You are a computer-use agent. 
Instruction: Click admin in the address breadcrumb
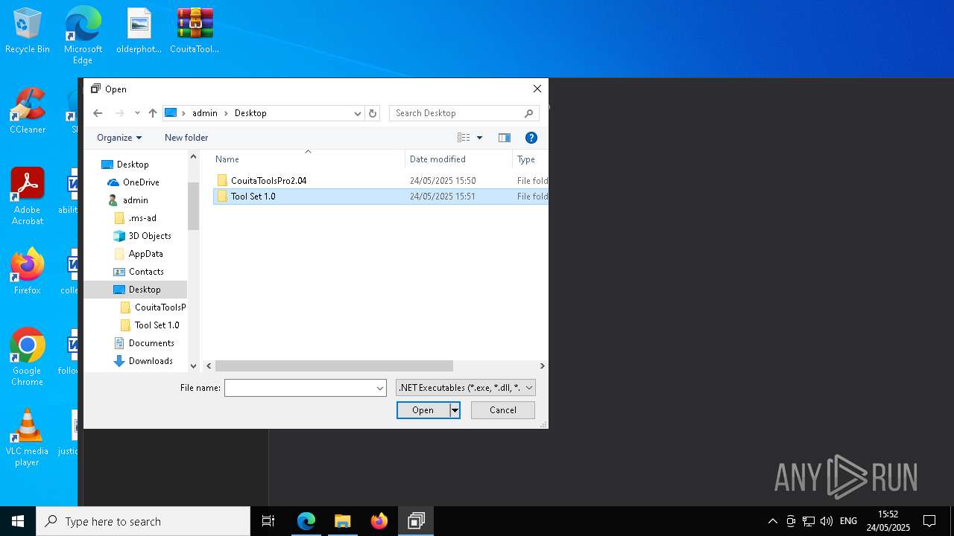(205, 113)
